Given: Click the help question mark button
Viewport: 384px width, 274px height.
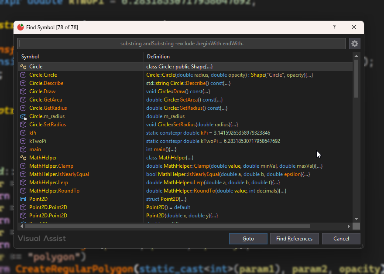Looking at the screenshot, I should [x=334, y=27].
